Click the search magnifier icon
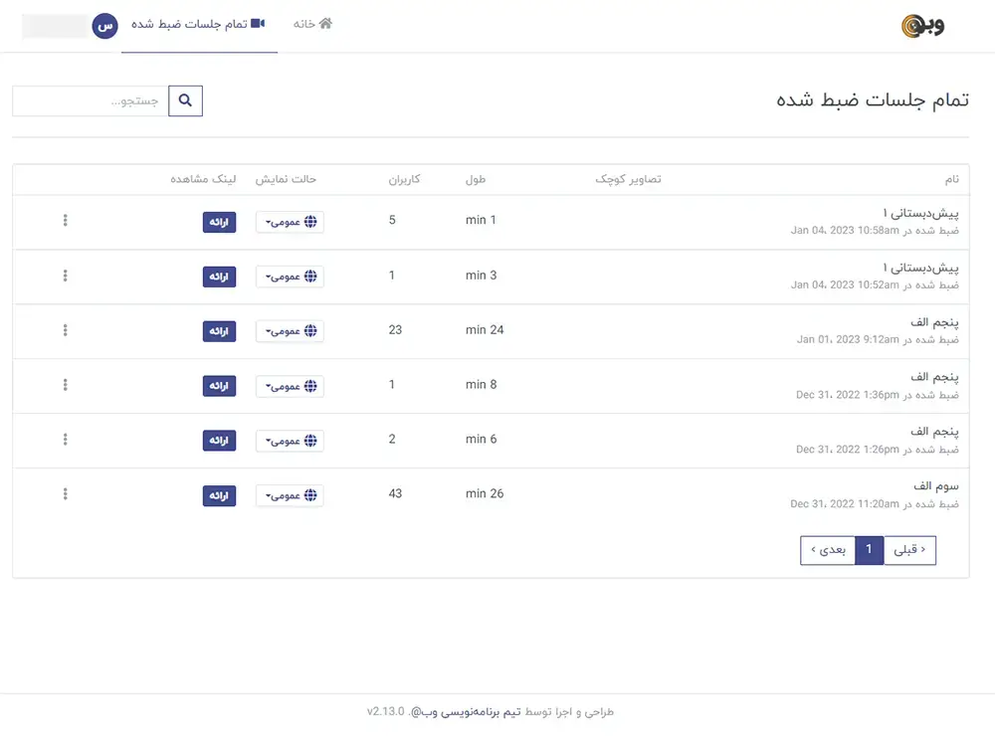Image resolution: width=995 pixels, height=746 pixels. pyautogui.click(x=185, y=99)
